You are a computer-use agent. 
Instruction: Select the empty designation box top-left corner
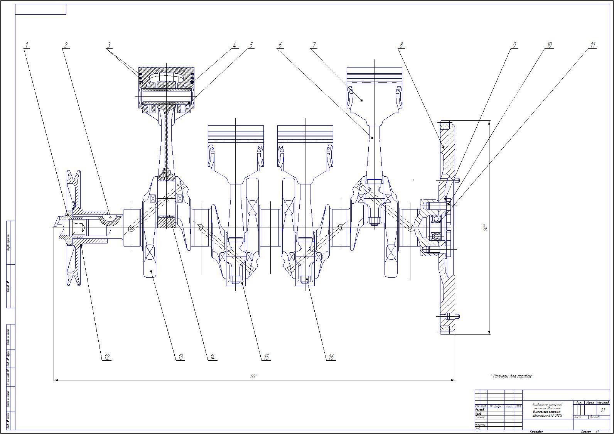40,9
